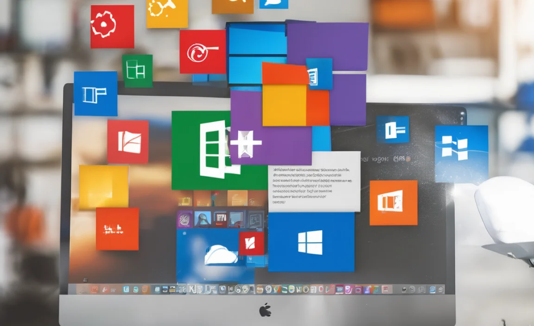Select the small green grid-icon tile

coord(137,71)
